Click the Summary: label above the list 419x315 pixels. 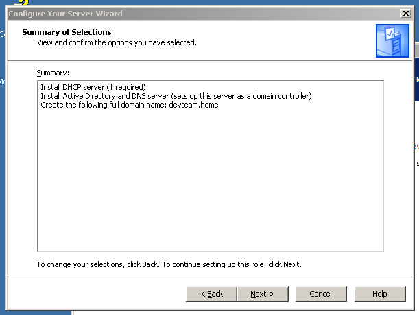point(53,72)
